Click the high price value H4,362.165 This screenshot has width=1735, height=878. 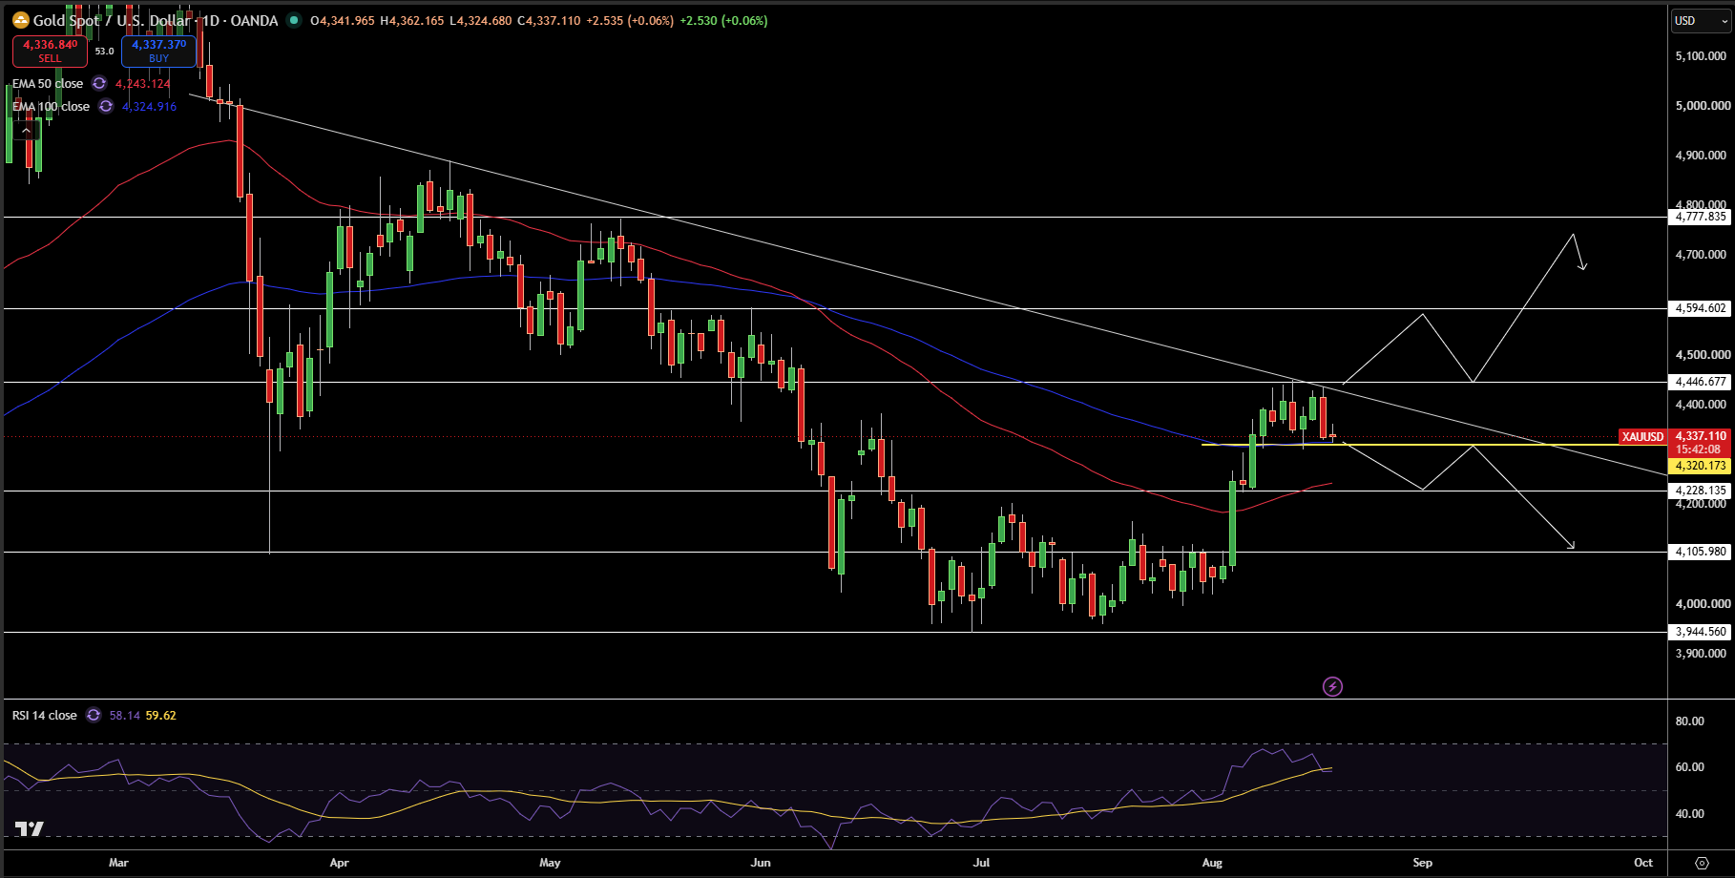pyautogui.click(x=412, y=21)
